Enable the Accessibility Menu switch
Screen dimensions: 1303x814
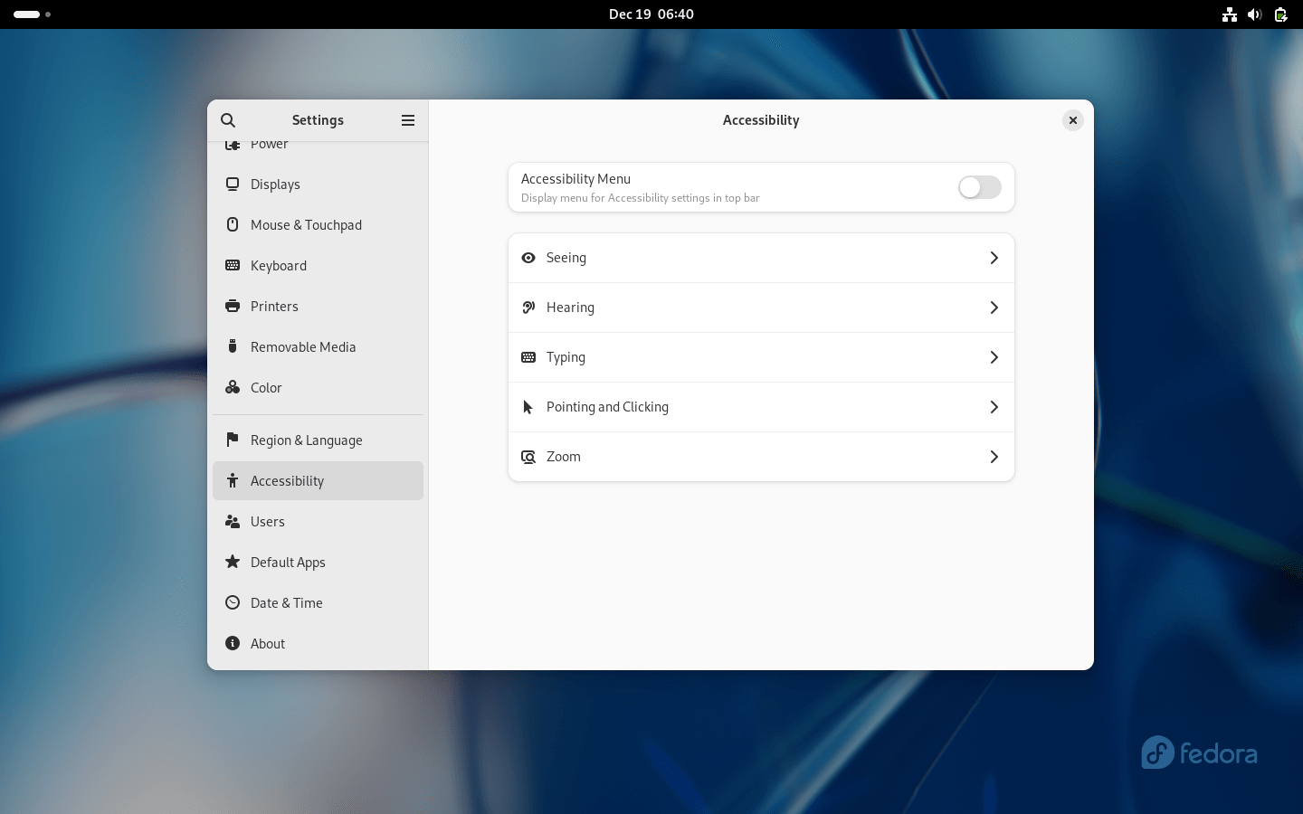pos(980,187)
